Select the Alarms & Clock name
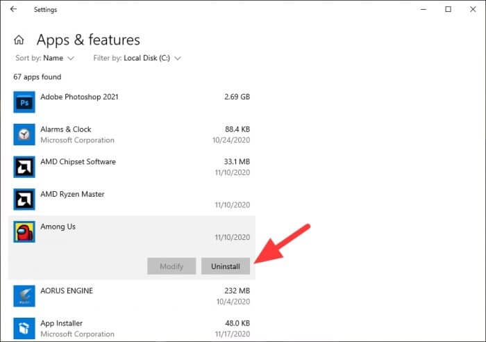 click(x=66, y=129)
